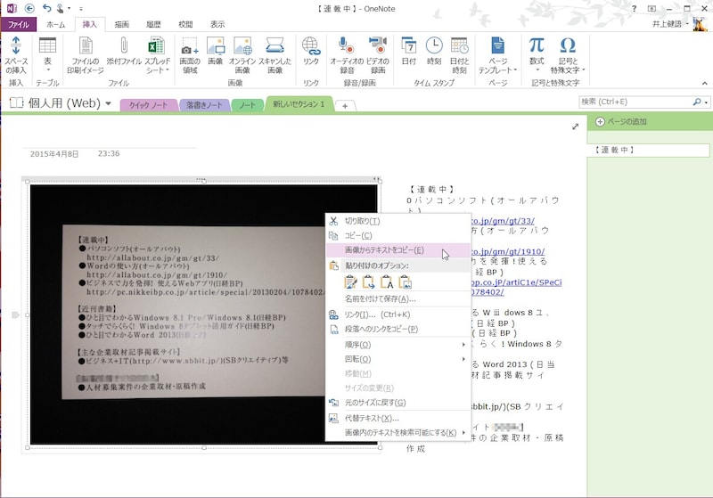This screenshot has height=498, width=713.
Task: Choose 画像からテキストをコピー(E)
Action: pyautogui.click(x=398, y=250)
